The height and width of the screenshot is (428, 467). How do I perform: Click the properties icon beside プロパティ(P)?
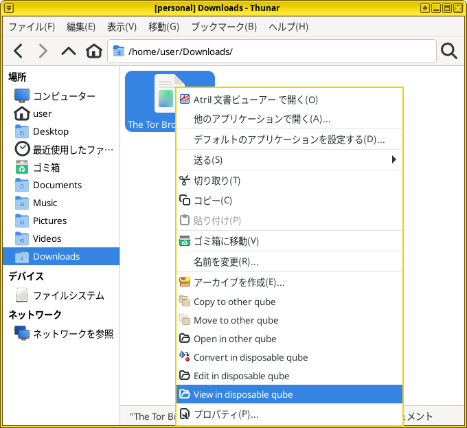[x=185, y=414]
